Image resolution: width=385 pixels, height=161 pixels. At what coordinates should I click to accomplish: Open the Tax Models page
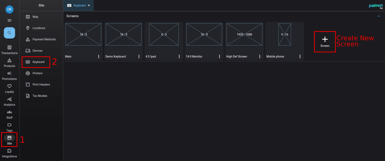click(x=41, y=96)
